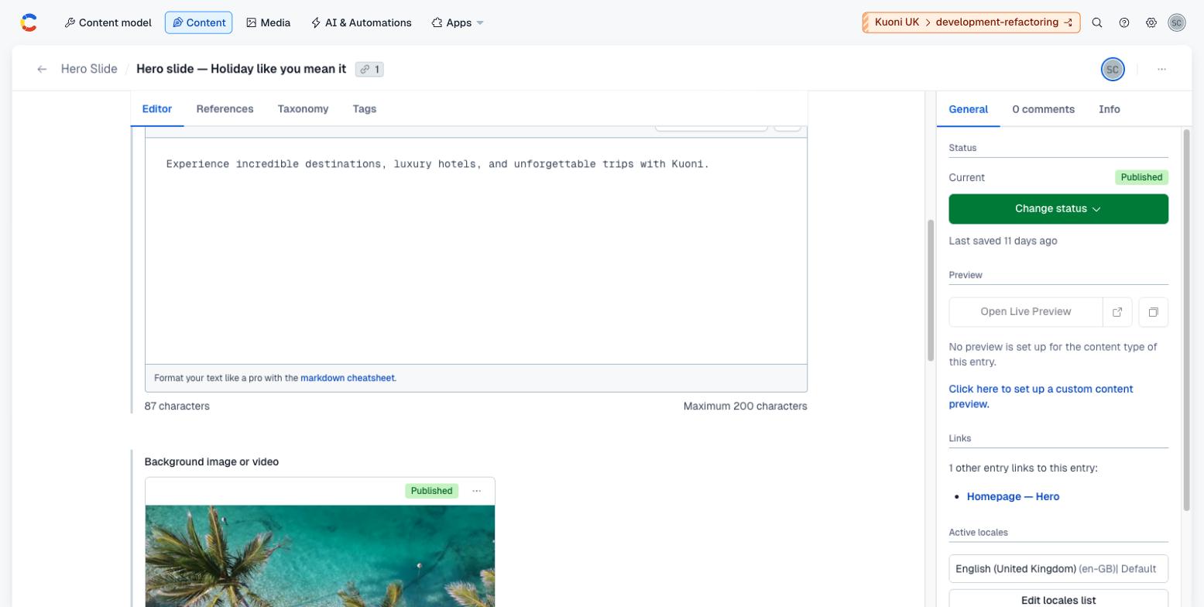Image resolution: width=1204 pixels, height=607 pixels.
Task: Open the Homepage — Hero linked entry
Action: point(1013,496)
